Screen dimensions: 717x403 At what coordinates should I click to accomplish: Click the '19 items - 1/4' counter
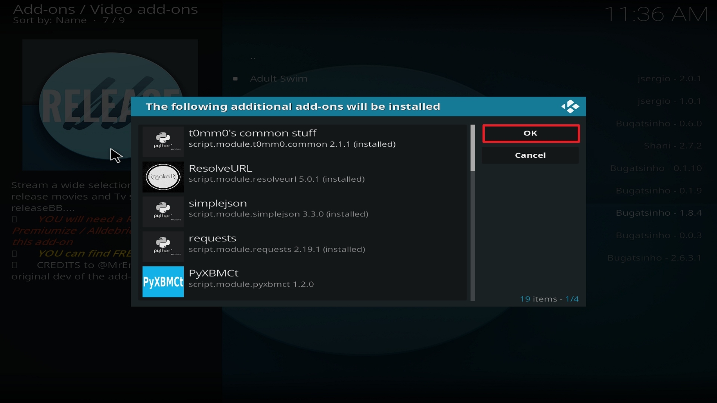(549, 299)
